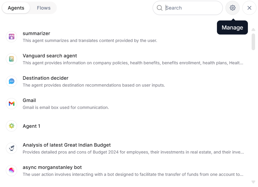Image resolution: width=258 pixels, height=187 pixels.
Task: Click the Vanguard search agent icon
Action: 11,59
